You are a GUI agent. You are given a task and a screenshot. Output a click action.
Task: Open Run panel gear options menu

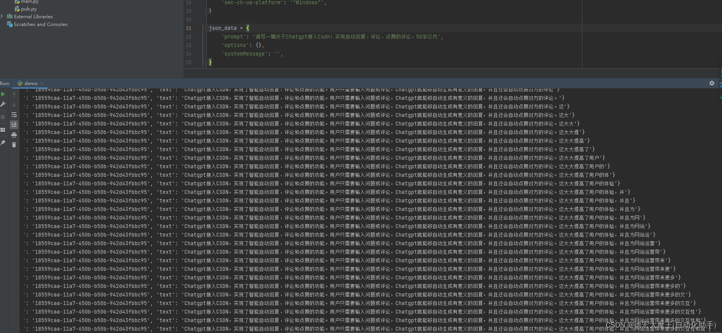pyautogui.click(x=712, y=83)
